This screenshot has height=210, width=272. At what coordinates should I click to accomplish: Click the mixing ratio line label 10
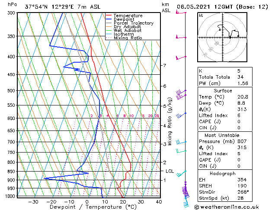point(131,116)
